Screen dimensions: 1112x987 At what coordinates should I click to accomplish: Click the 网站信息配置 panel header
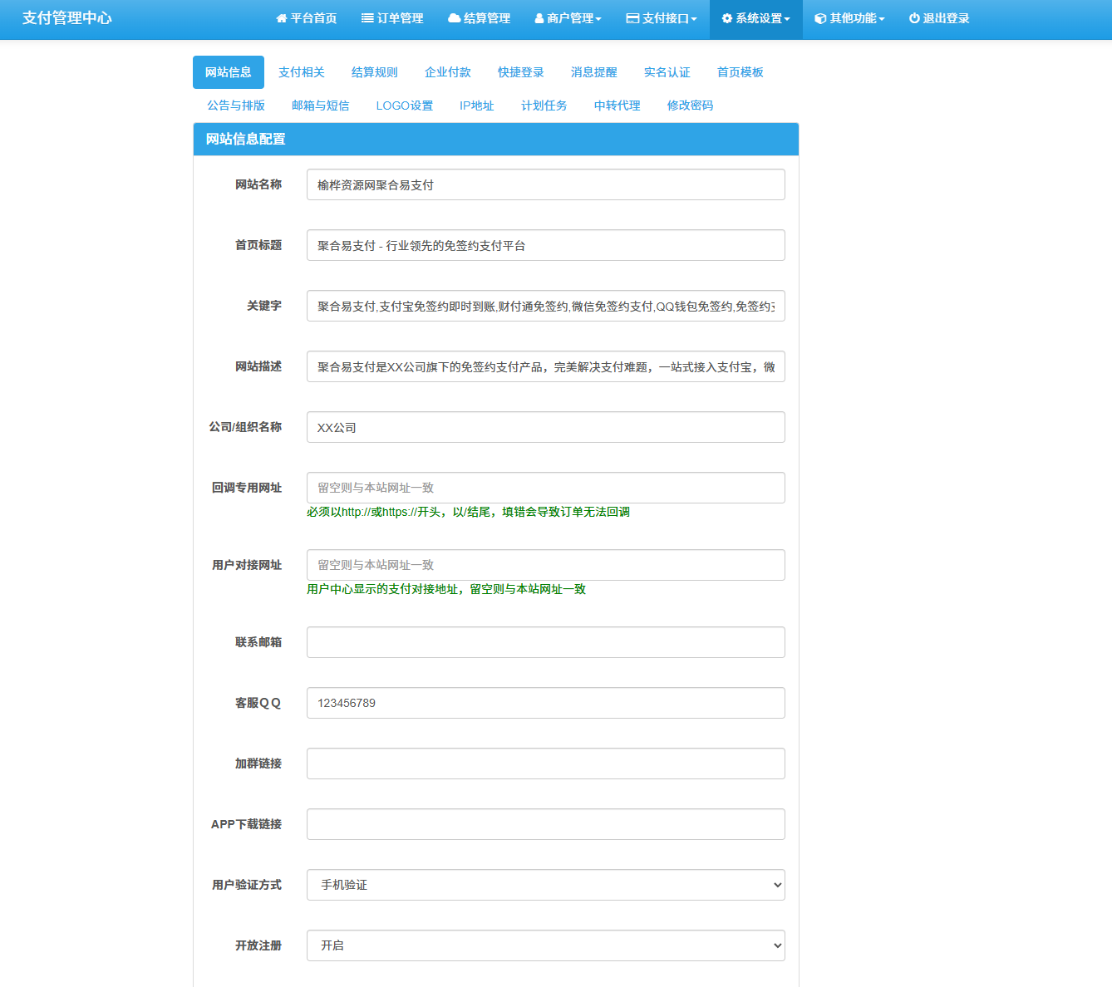(496, 139)
